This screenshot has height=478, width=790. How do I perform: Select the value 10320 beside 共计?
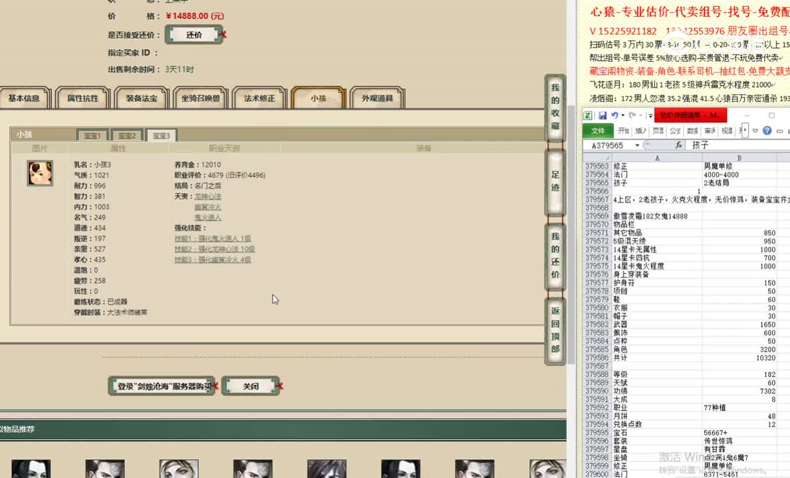point(739,358)
